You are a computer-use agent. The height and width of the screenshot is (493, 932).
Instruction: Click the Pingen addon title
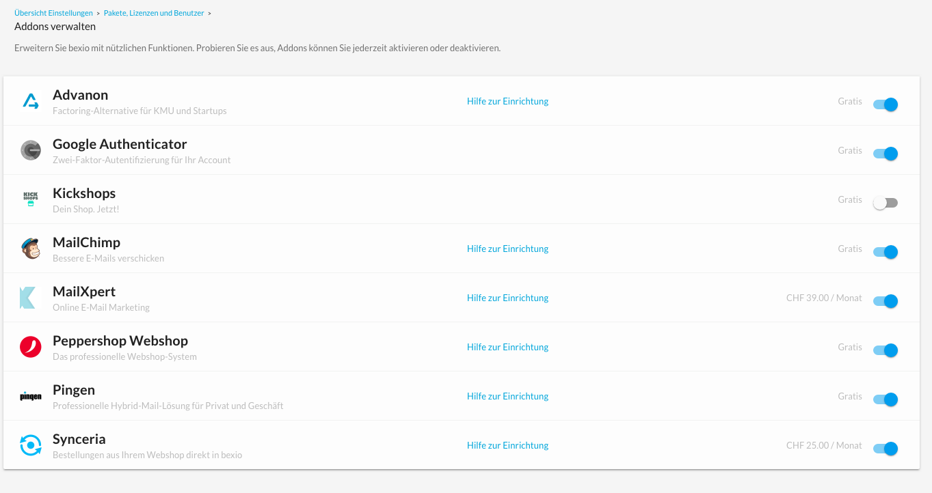click(74, 390)
